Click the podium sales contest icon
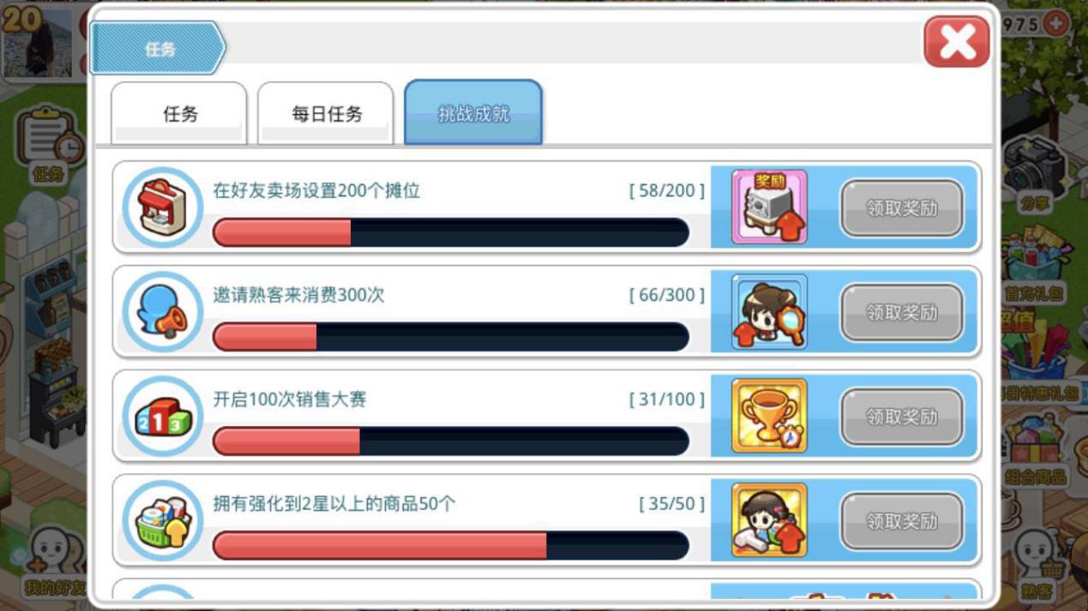Image resolution: width=1088 pixels, height=611 pixels. coord(163,416)
